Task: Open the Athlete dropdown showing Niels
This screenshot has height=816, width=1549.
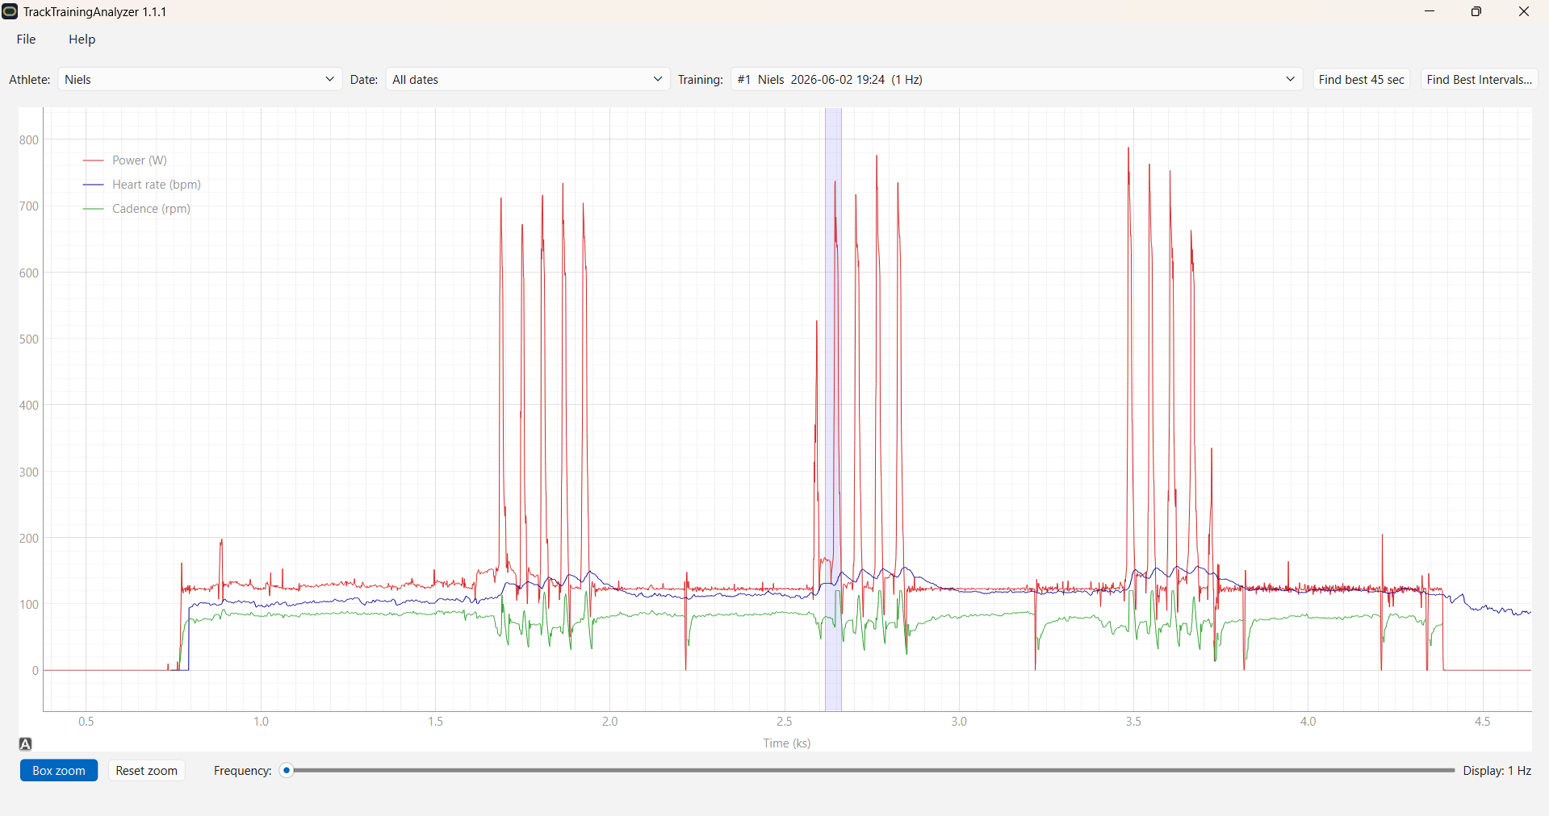Action: [x=199, y=79]
